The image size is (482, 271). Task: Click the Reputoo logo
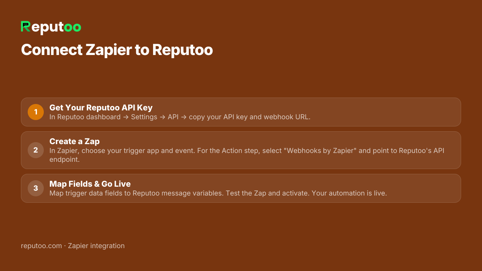(51, 27)
